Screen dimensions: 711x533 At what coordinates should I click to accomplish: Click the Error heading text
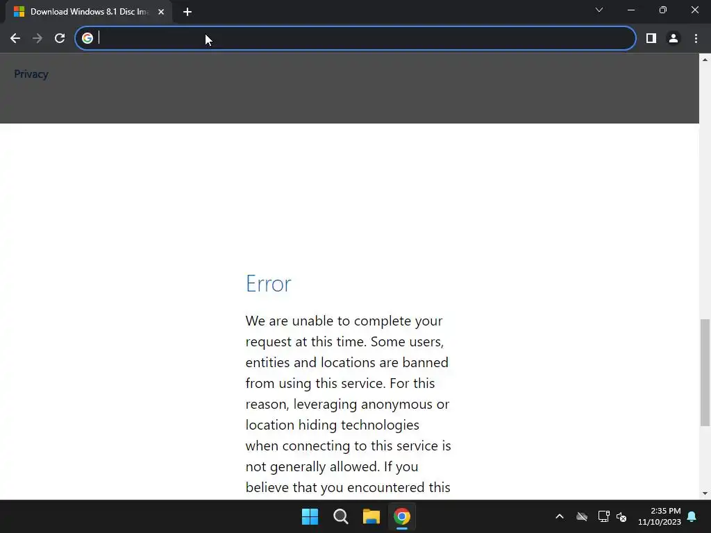click(x=269, y=284)
